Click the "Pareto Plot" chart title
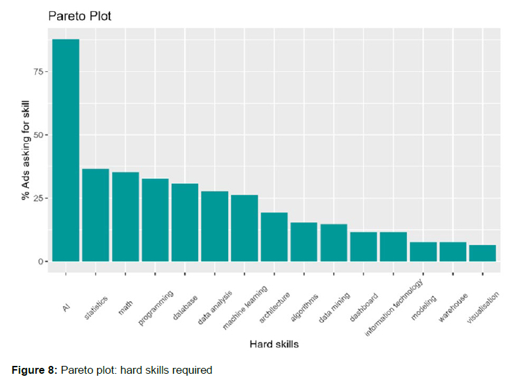Viewport: 516px width, 379px height. (x=80, y=16)
